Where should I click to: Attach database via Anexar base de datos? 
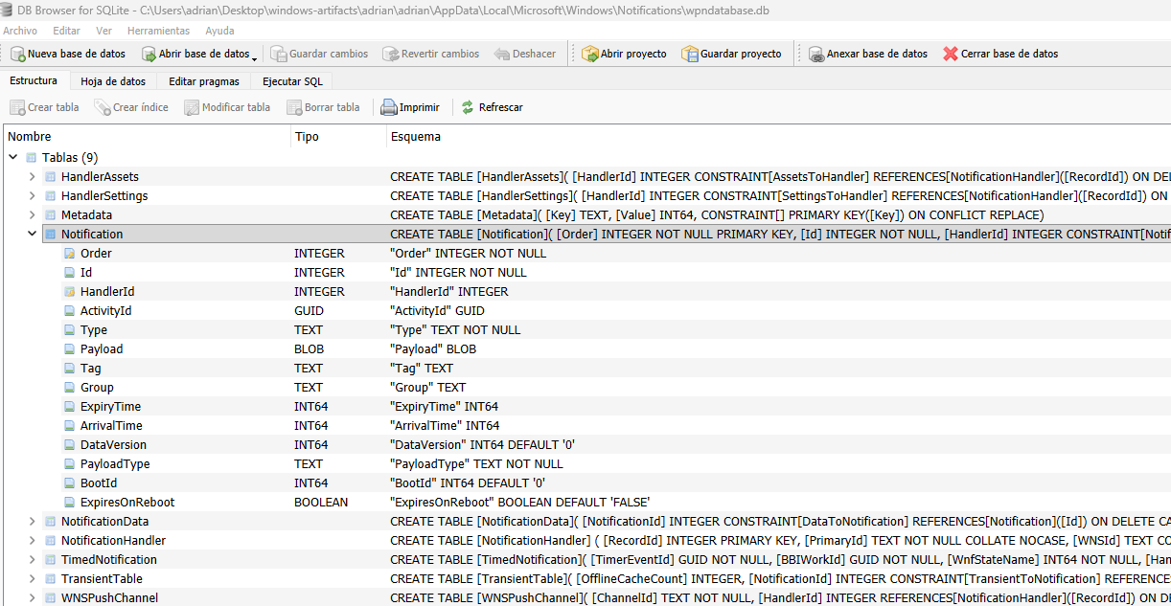[x=816, y=54]
